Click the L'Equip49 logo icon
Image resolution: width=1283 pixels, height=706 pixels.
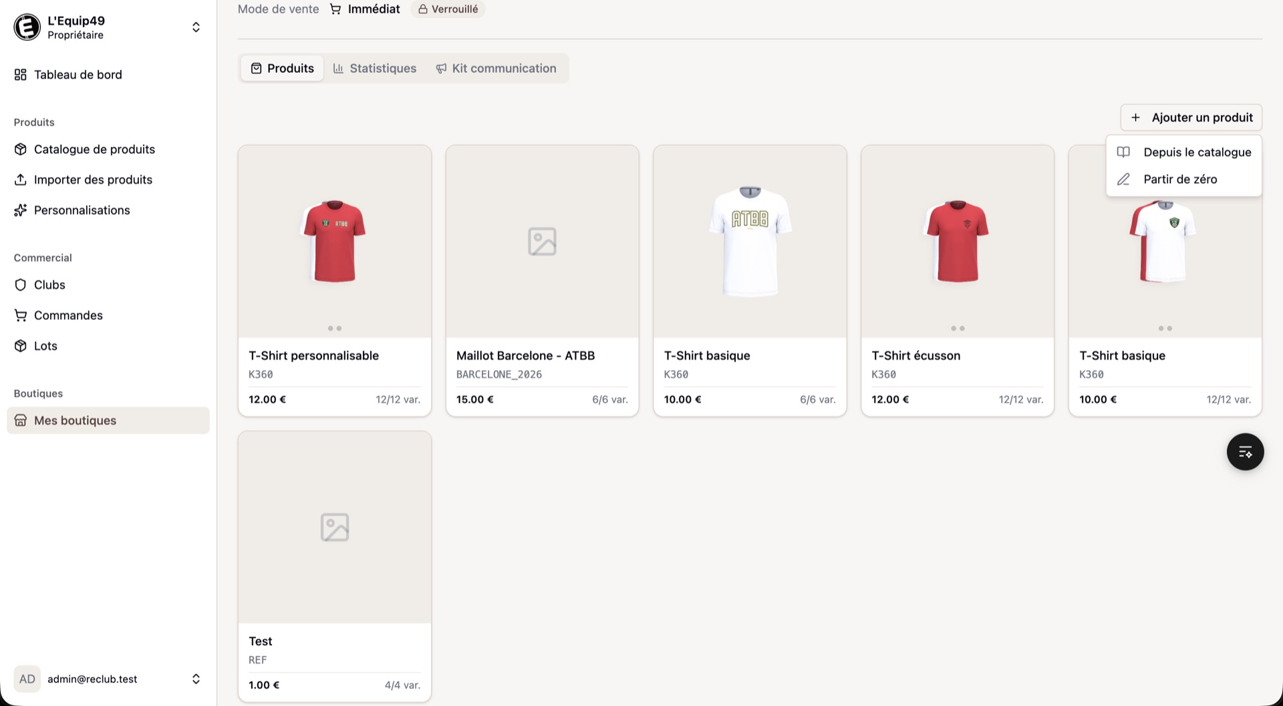[x=27, y=27]
